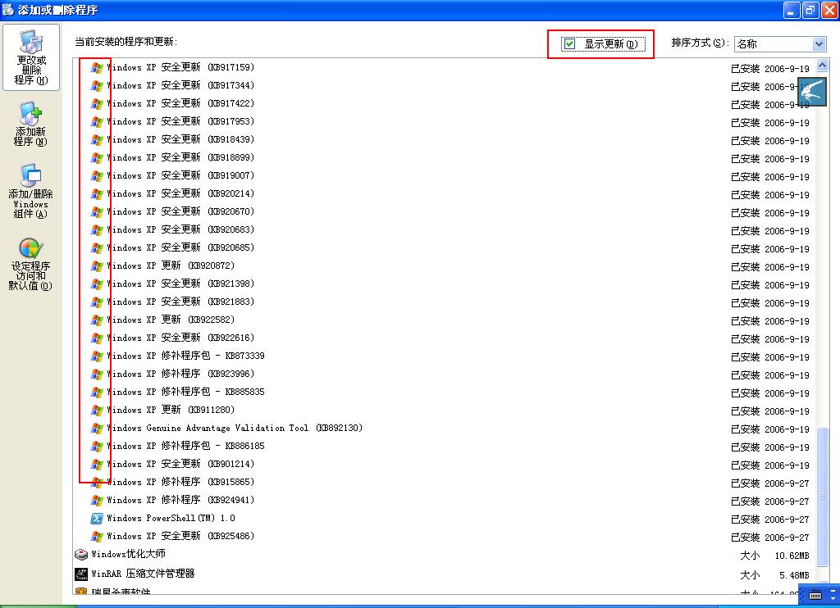Open Add/Remove Windows Components (添加/删除Windows组件)
This screenshot has height=608, width=840.
coord(30,192)
